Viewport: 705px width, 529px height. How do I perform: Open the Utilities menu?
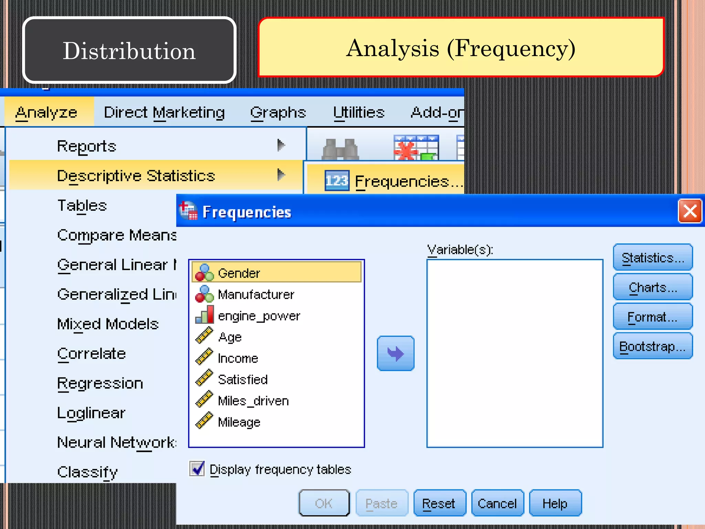359,113
